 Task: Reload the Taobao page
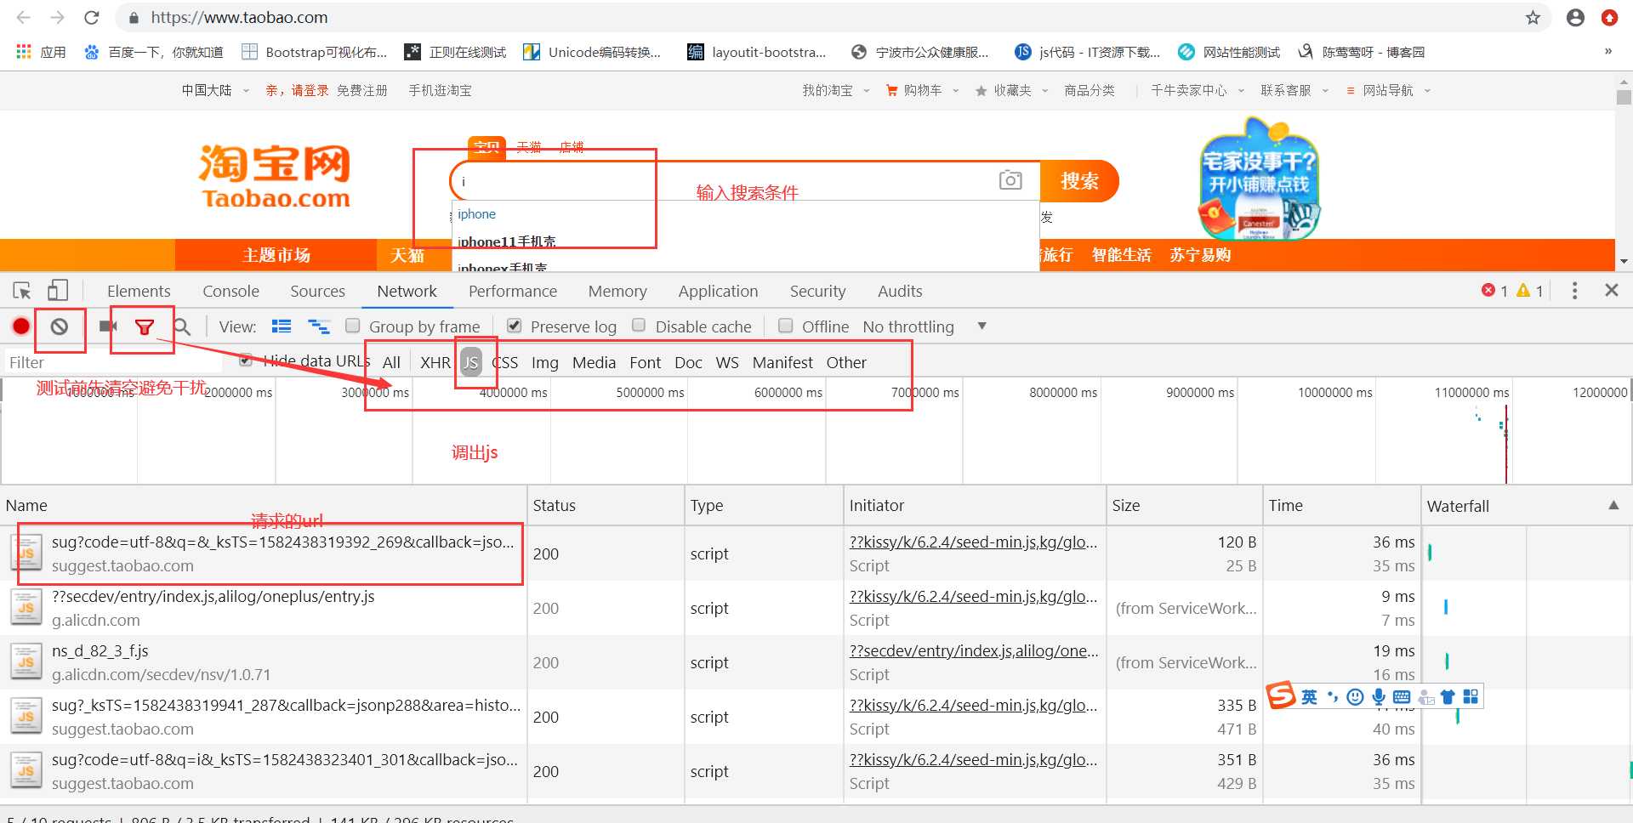92,17
